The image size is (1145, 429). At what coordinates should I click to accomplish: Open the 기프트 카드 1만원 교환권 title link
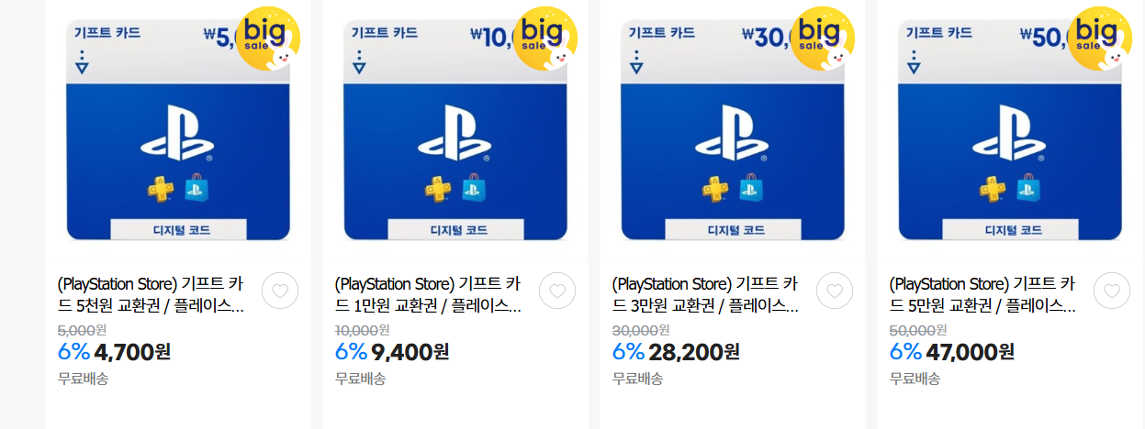click(x=429, y=295)
